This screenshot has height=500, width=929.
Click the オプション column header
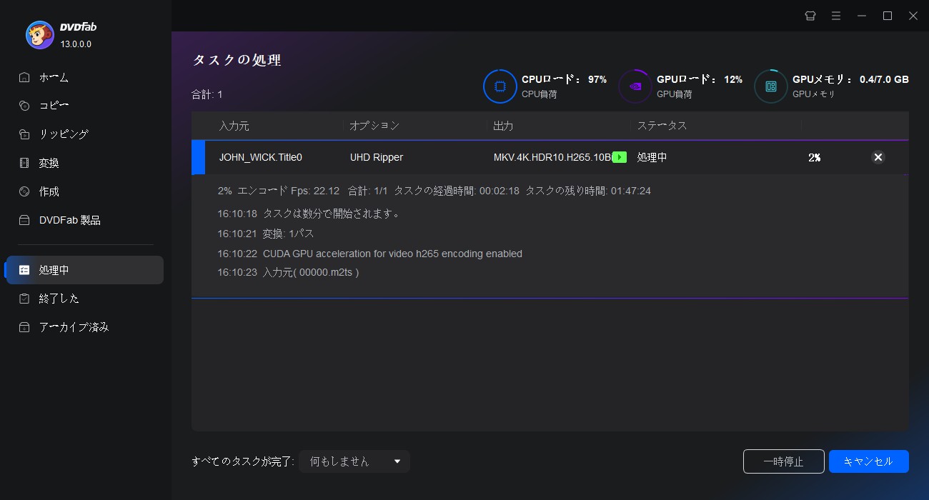374,126
